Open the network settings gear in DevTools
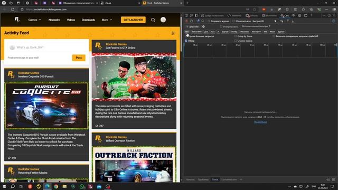Viewport: 338px width, 190px height. [333, 21]
